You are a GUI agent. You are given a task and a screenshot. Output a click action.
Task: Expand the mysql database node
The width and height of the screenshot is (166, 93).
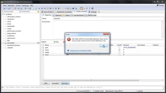pos(4,29)
